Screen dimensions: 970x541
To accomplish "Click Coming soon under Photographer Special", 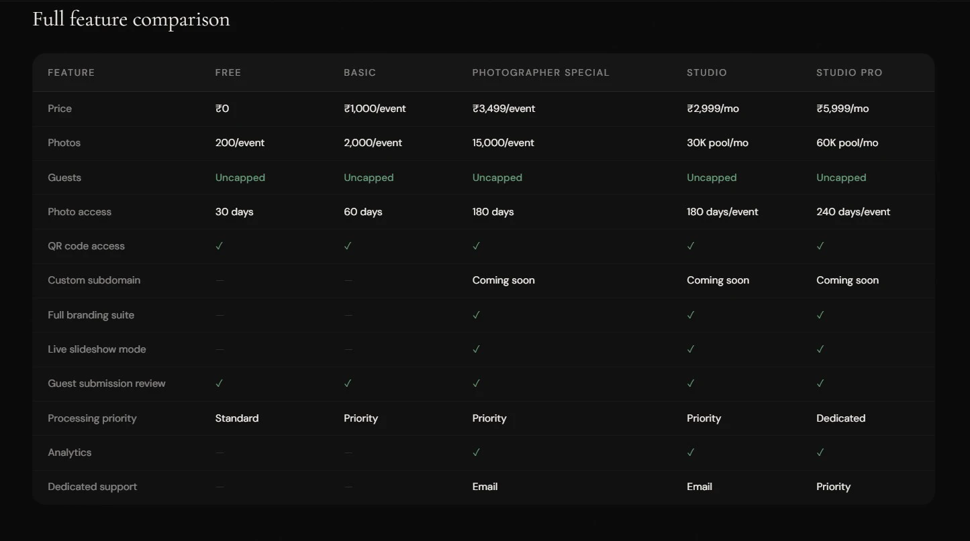I will [x=503, y=280].
